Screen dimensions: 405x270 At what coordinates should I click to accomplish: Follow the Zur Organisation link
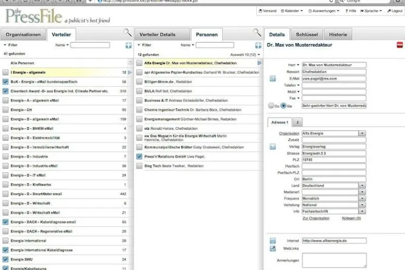[316, 218]
